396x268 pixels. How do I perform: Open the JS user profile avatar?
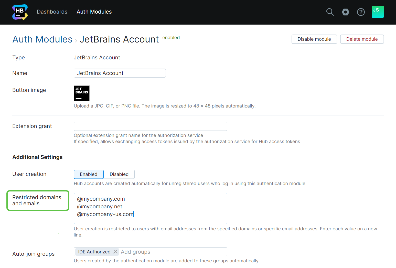click(x=378, y=12)
